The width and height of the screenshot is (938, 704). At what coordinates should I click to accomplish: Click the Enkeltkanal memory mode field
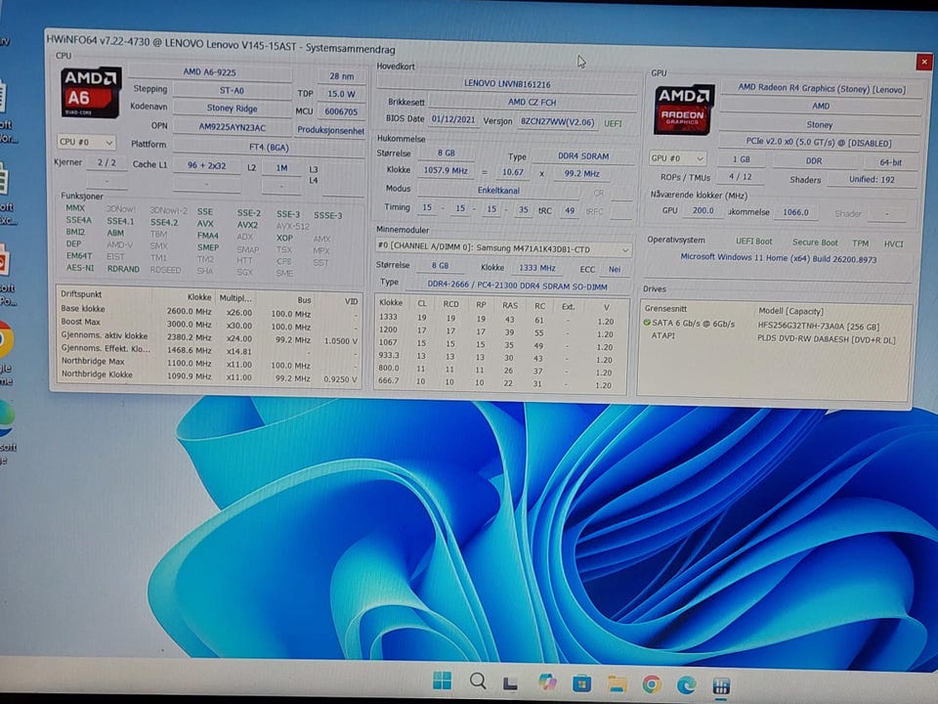click(x=498, y=191)
